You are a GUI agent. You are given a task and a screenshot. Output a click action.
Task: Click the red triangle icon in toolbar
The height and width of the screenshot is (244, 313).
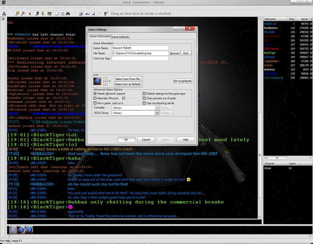(30, 13)
